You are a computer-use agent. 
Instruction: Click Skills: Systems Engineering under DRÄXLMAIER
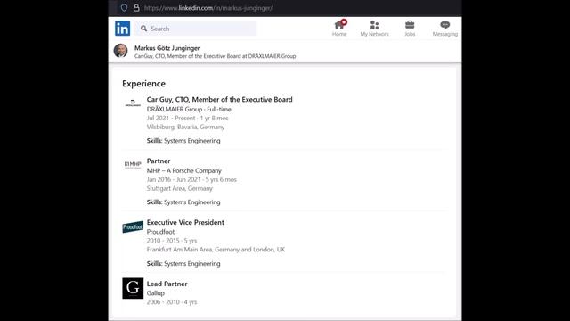[183, 141]
